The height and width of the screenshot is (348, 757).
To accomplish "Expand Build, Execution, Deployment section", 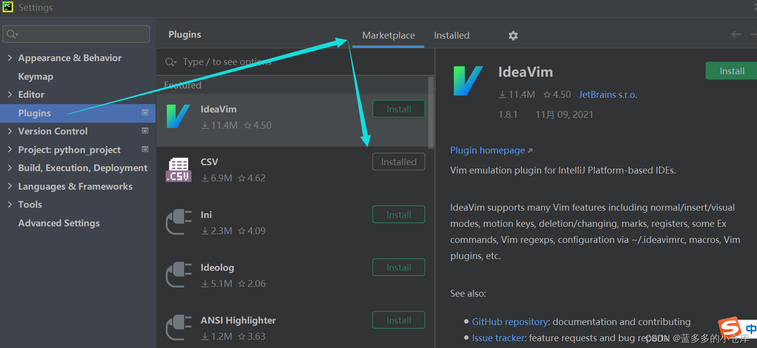I will click(10, 168).
